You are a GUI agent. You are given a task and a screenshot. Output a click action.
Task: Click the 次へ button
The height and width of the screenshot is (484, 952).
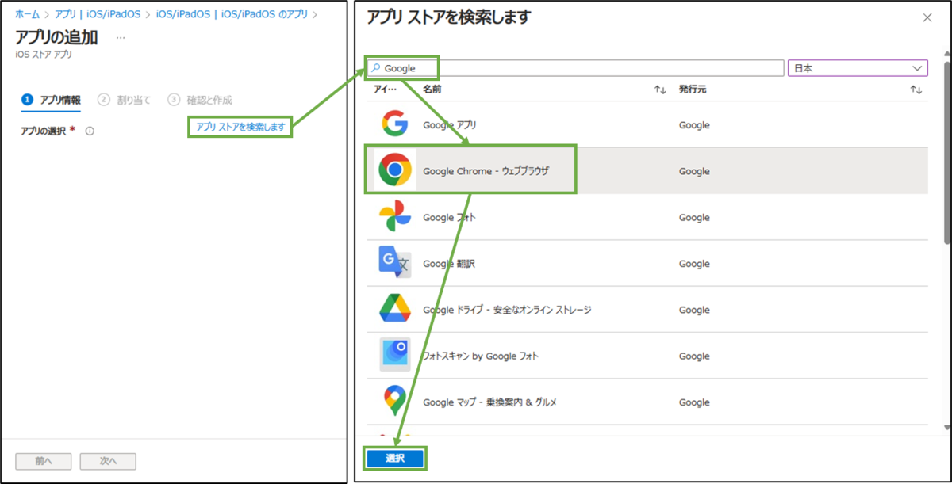(108, 461)
